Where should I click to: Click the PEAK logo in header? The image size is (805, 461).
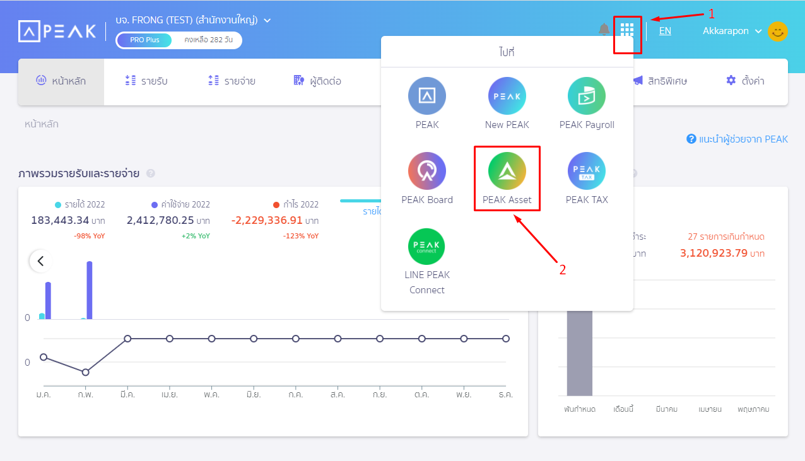57,31
